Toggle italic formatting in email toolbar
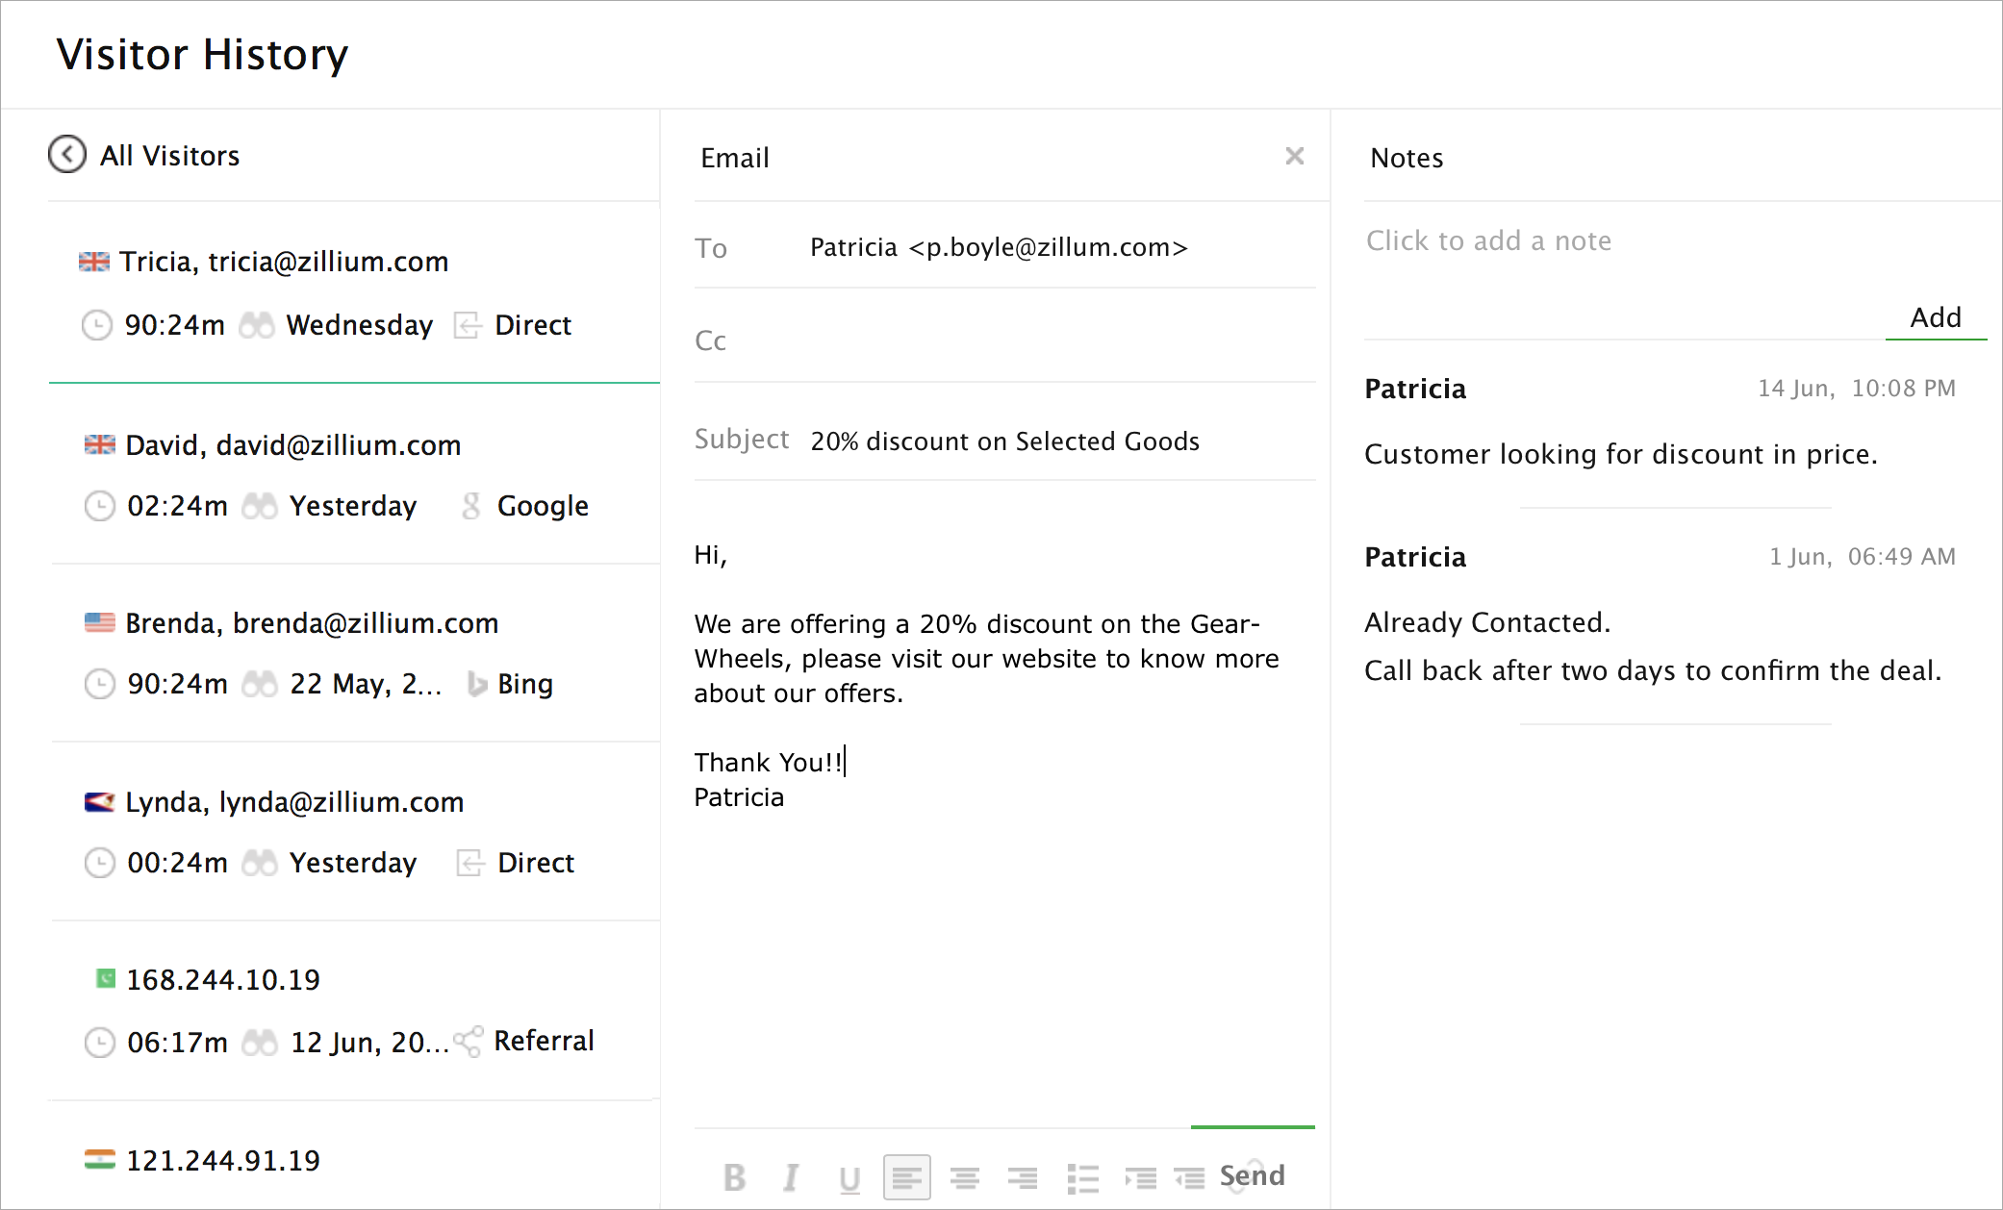This screenshot has width=2003, height=1210. 791,1177
